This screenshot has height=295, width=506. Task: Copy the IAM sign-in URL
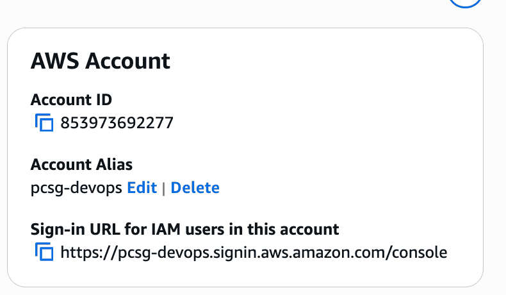(44, 252)
